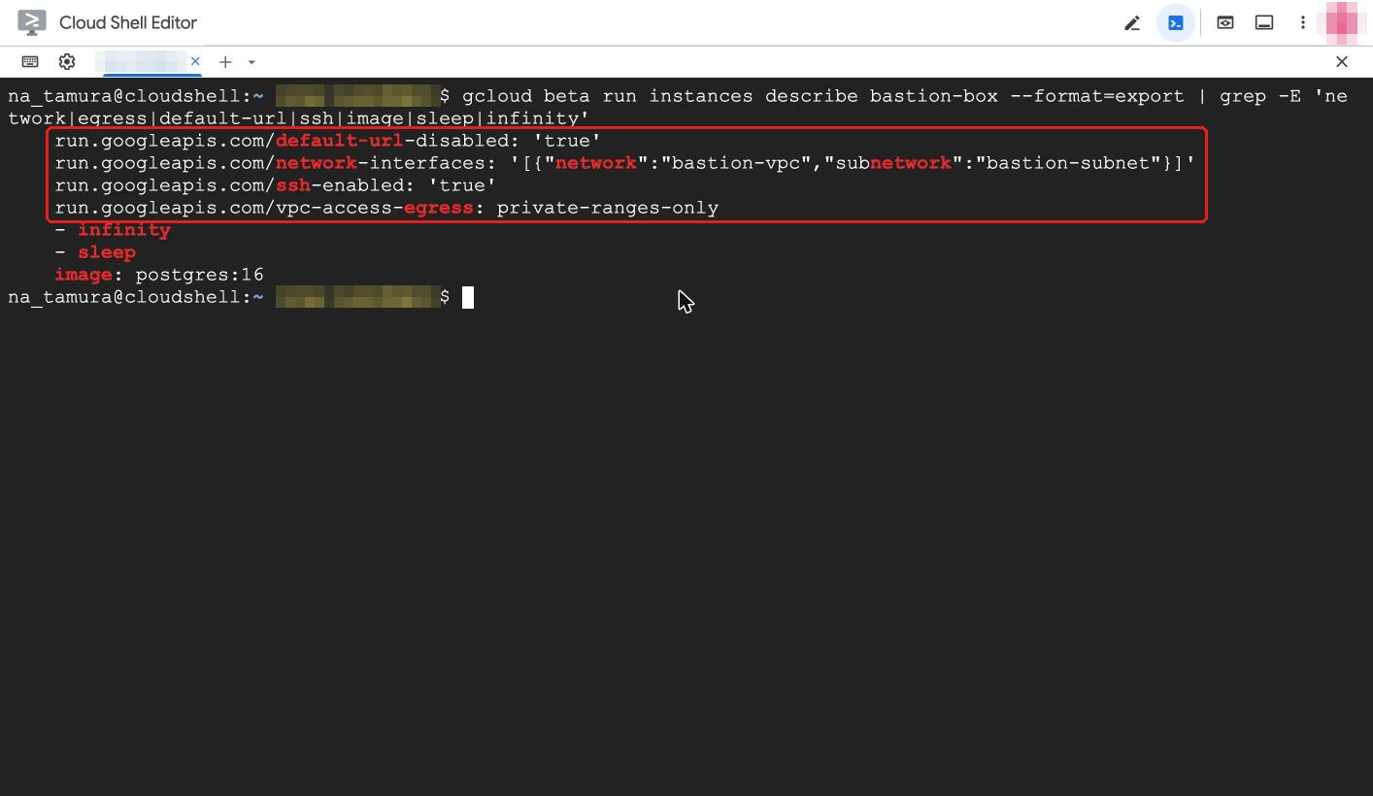Open the three-dot More menu

[1303, 22]
